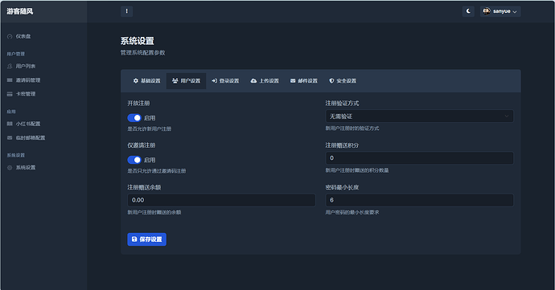Toggle the 仅邀请注册 switch
This screenshot has height=290, width=555.
tap(134, 160)
